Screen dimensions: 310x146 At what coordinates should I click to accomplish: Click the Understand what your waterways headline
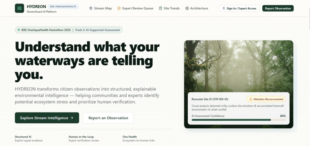pos(87,61)
